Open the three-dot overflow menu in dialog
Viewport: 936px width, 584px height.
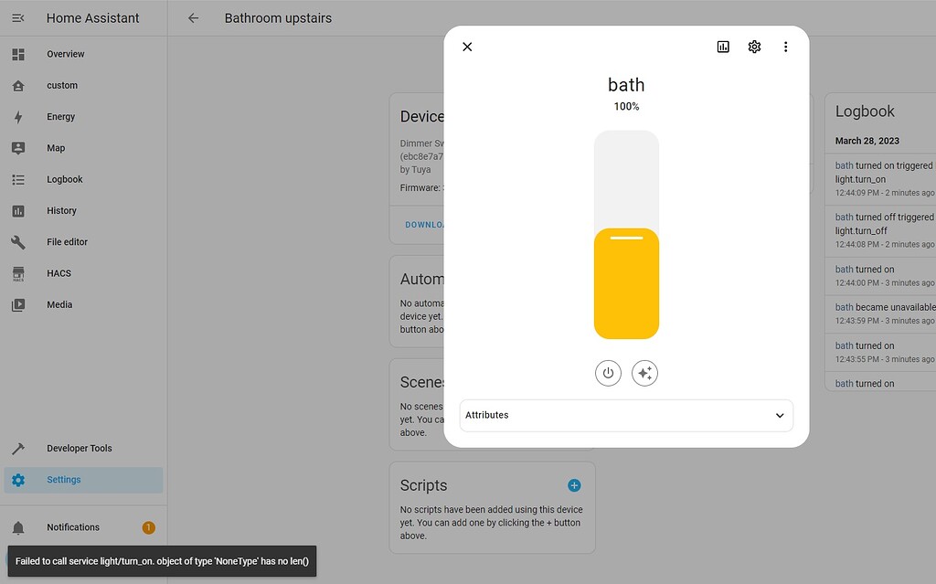786,46
